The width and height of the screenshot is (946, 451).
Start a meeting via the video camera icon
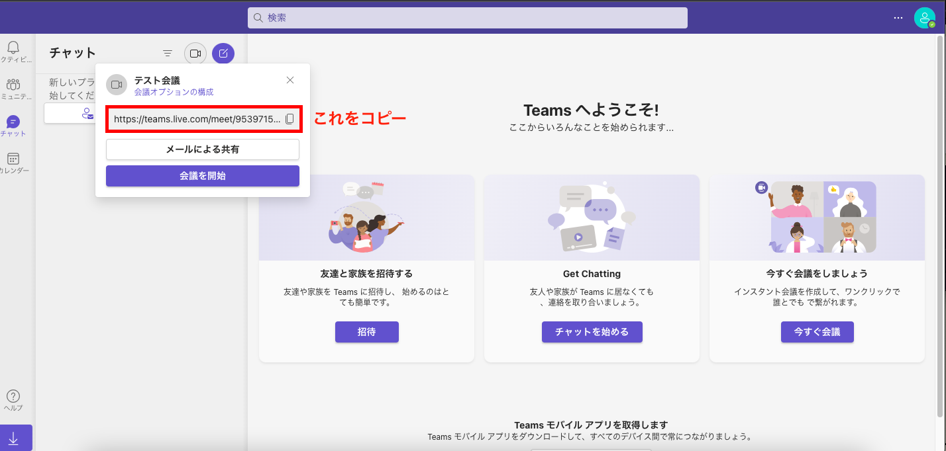(x=195, y=53)
